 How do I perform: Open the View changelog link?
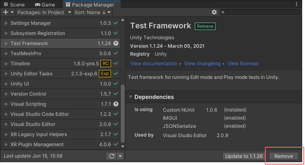click(x=202, y=63)
